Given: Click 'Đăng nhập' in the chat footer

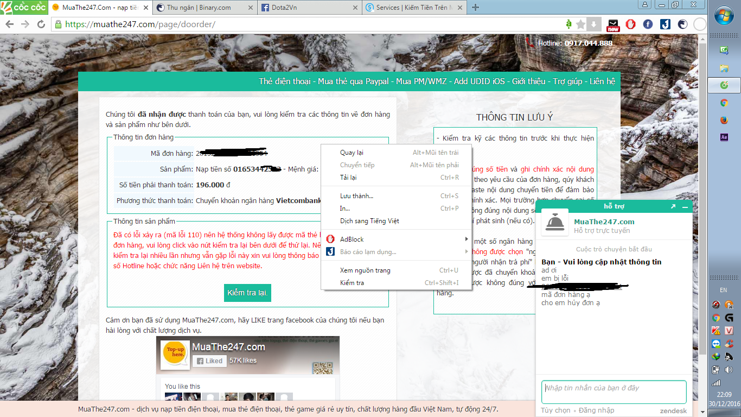Looking at the screenshot, I should coord(597,410).
